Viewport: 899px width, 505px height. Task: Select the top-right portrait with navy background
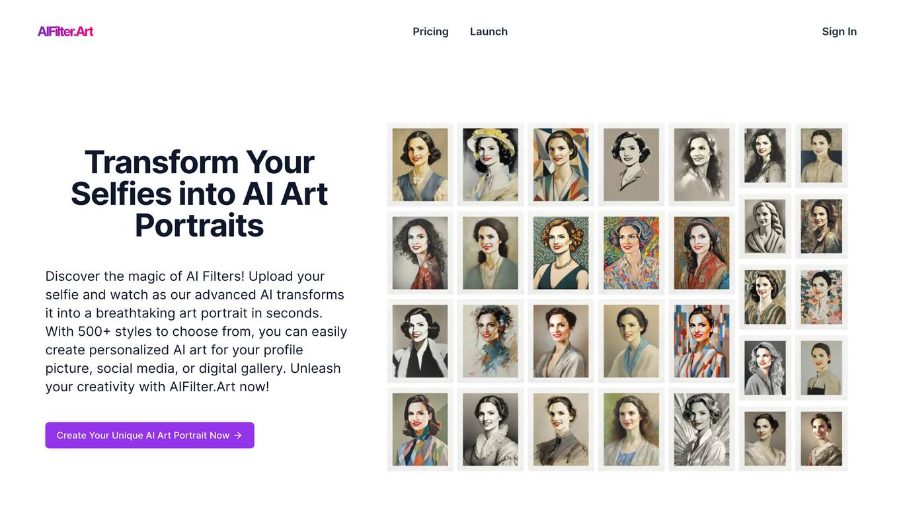click(821, 155)
